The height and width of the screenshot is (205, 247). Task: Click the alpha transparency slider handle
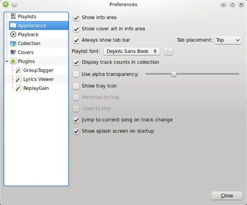tap(174, 74)
